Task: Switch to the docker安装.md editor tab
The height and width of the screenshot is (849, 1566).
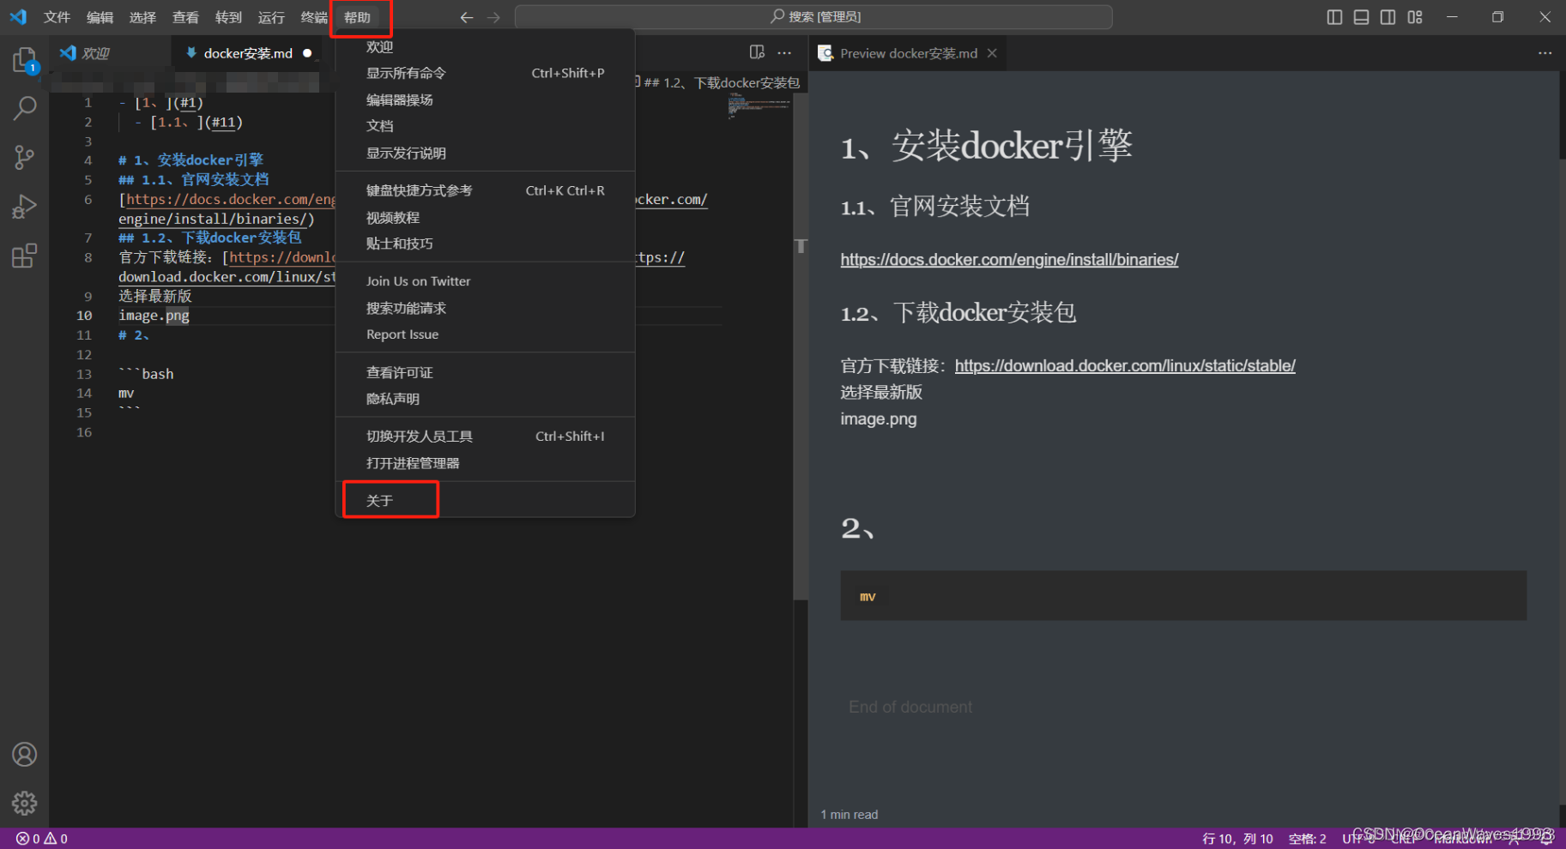Action: [x=247, y=53]
